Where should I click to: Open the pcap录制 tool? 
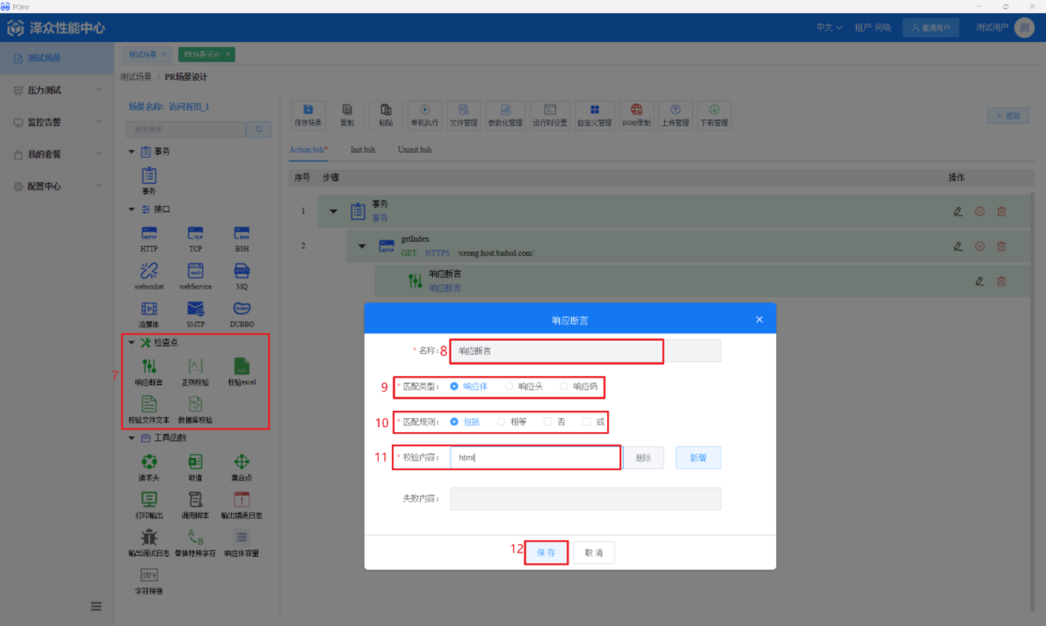coord(636,115)
